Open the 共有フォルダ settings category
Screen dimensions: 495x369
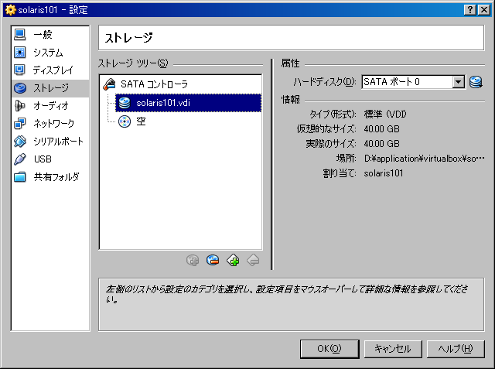[x=50, y=177]
